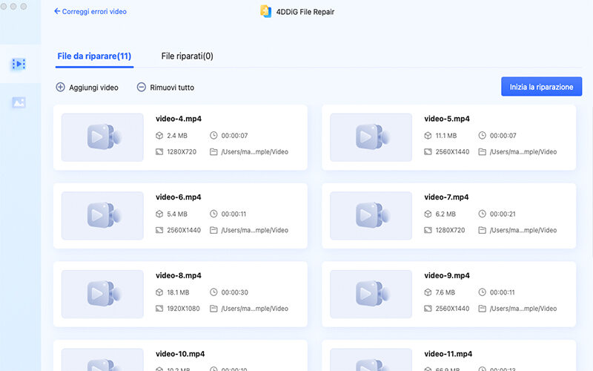This screenshot has height=371, width=593.
Task: Click file name video-8.mp4
Action: tap(179, 275)
